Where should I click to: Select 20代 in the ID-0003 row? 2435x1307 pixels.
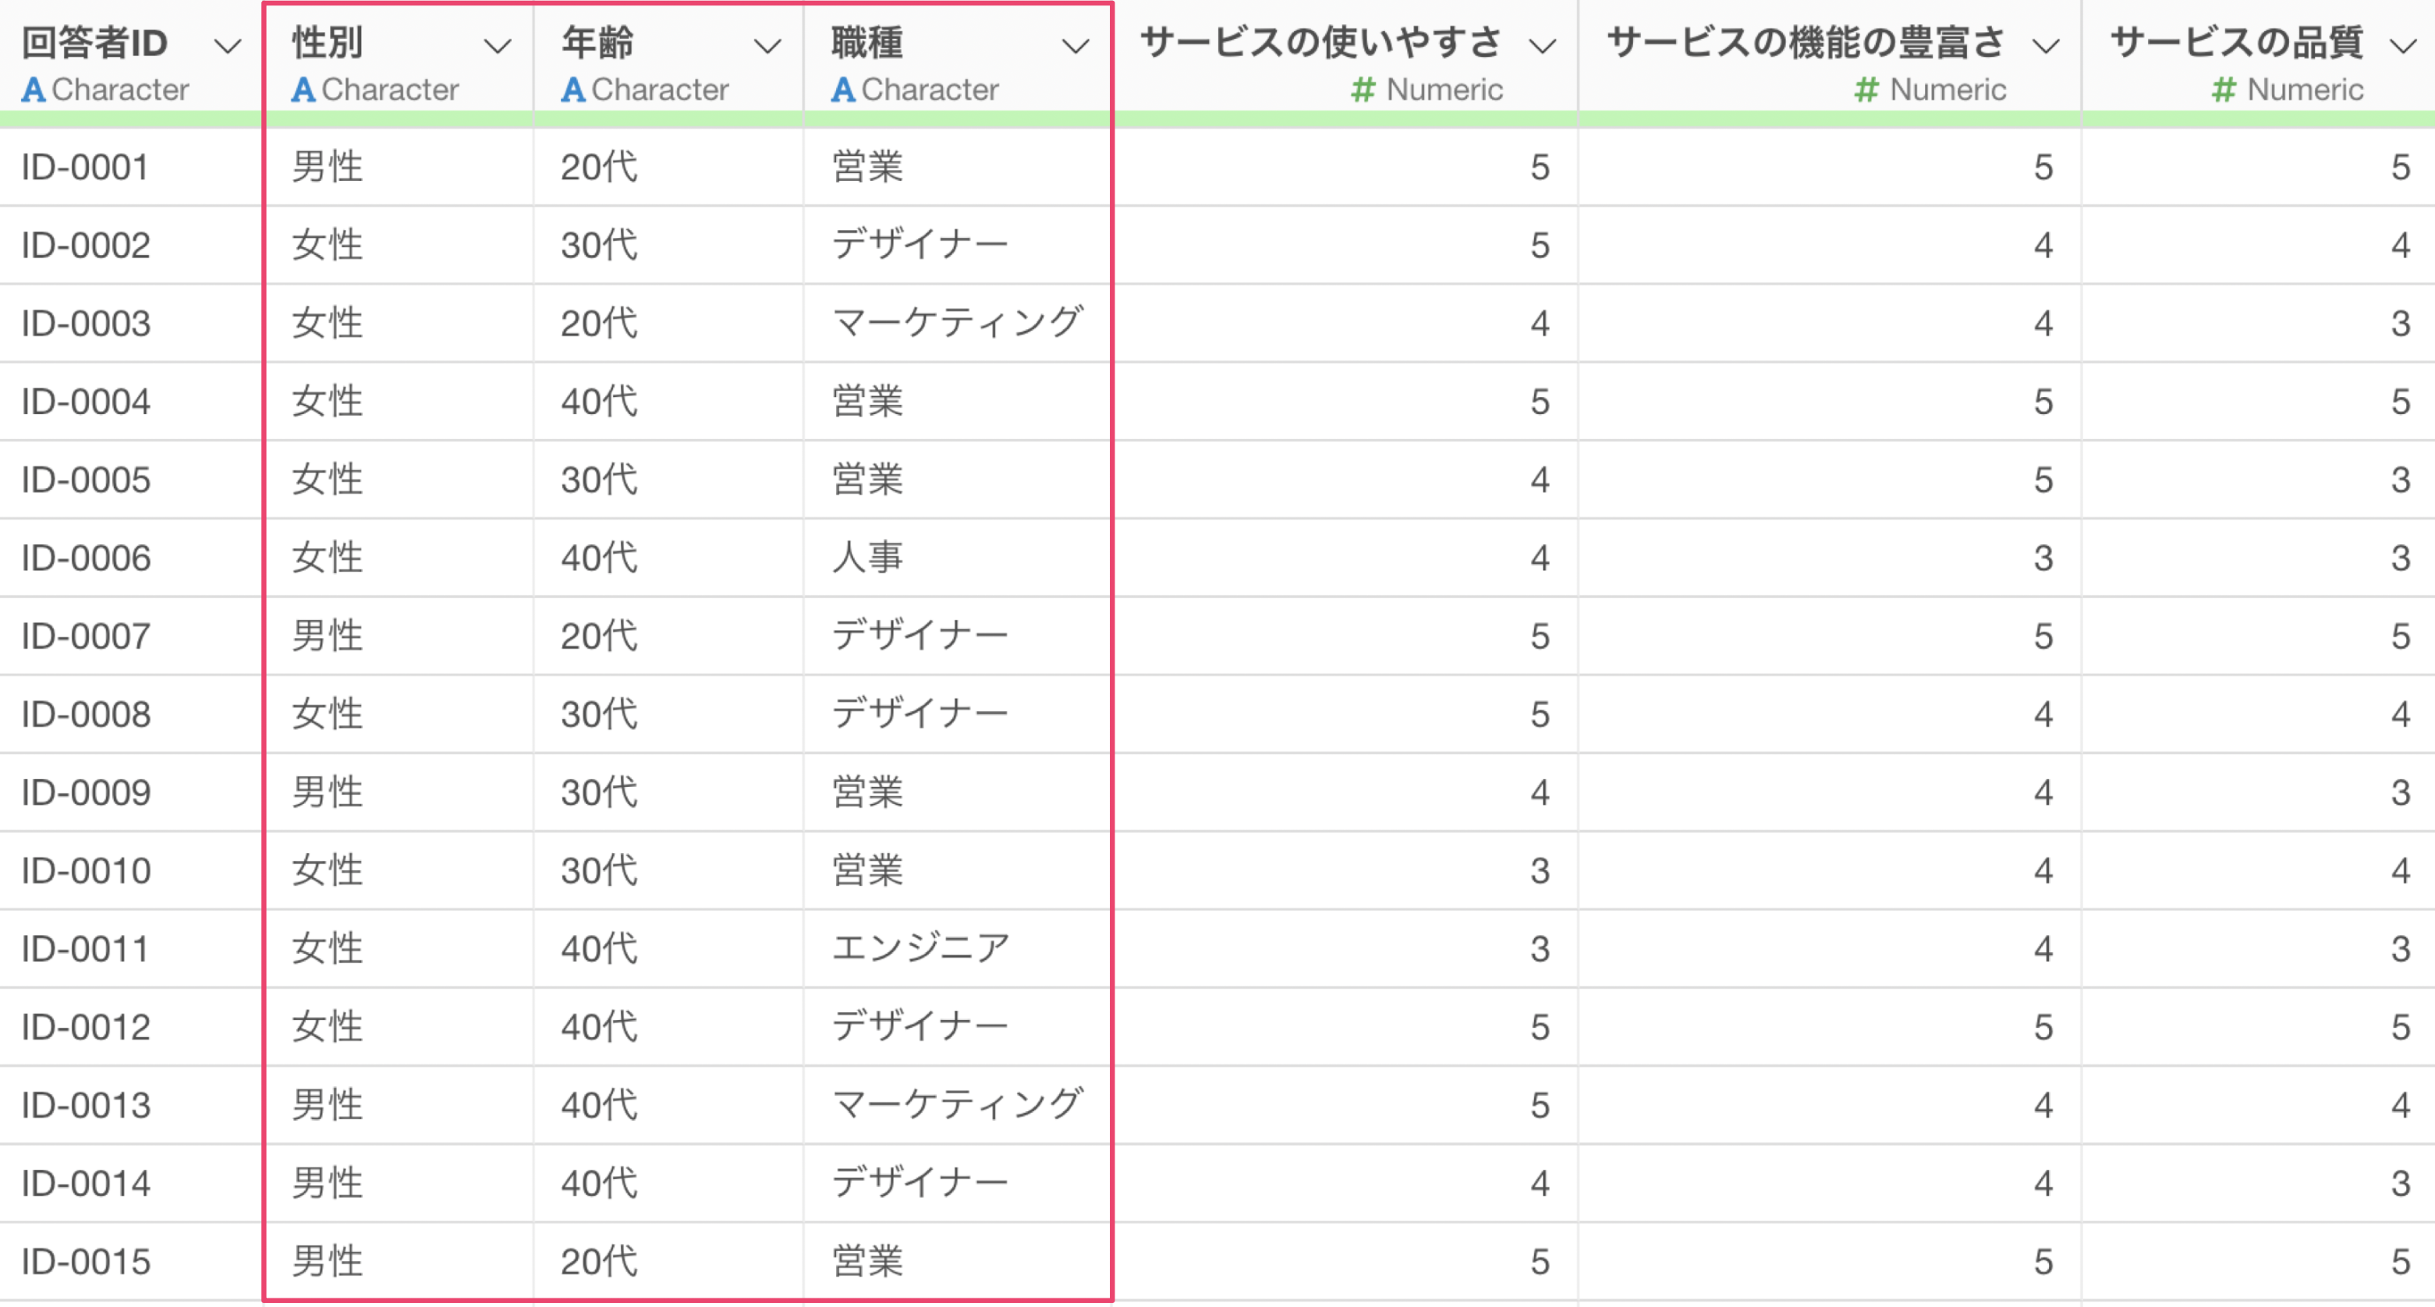(x=599, y=324)
